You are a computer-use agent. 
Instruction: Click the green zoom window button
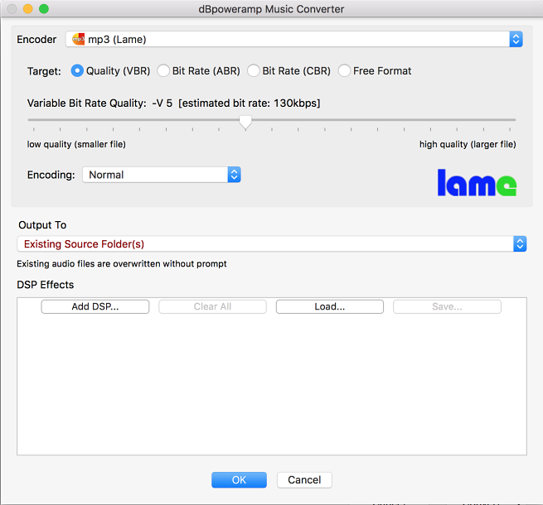point(44,8)
